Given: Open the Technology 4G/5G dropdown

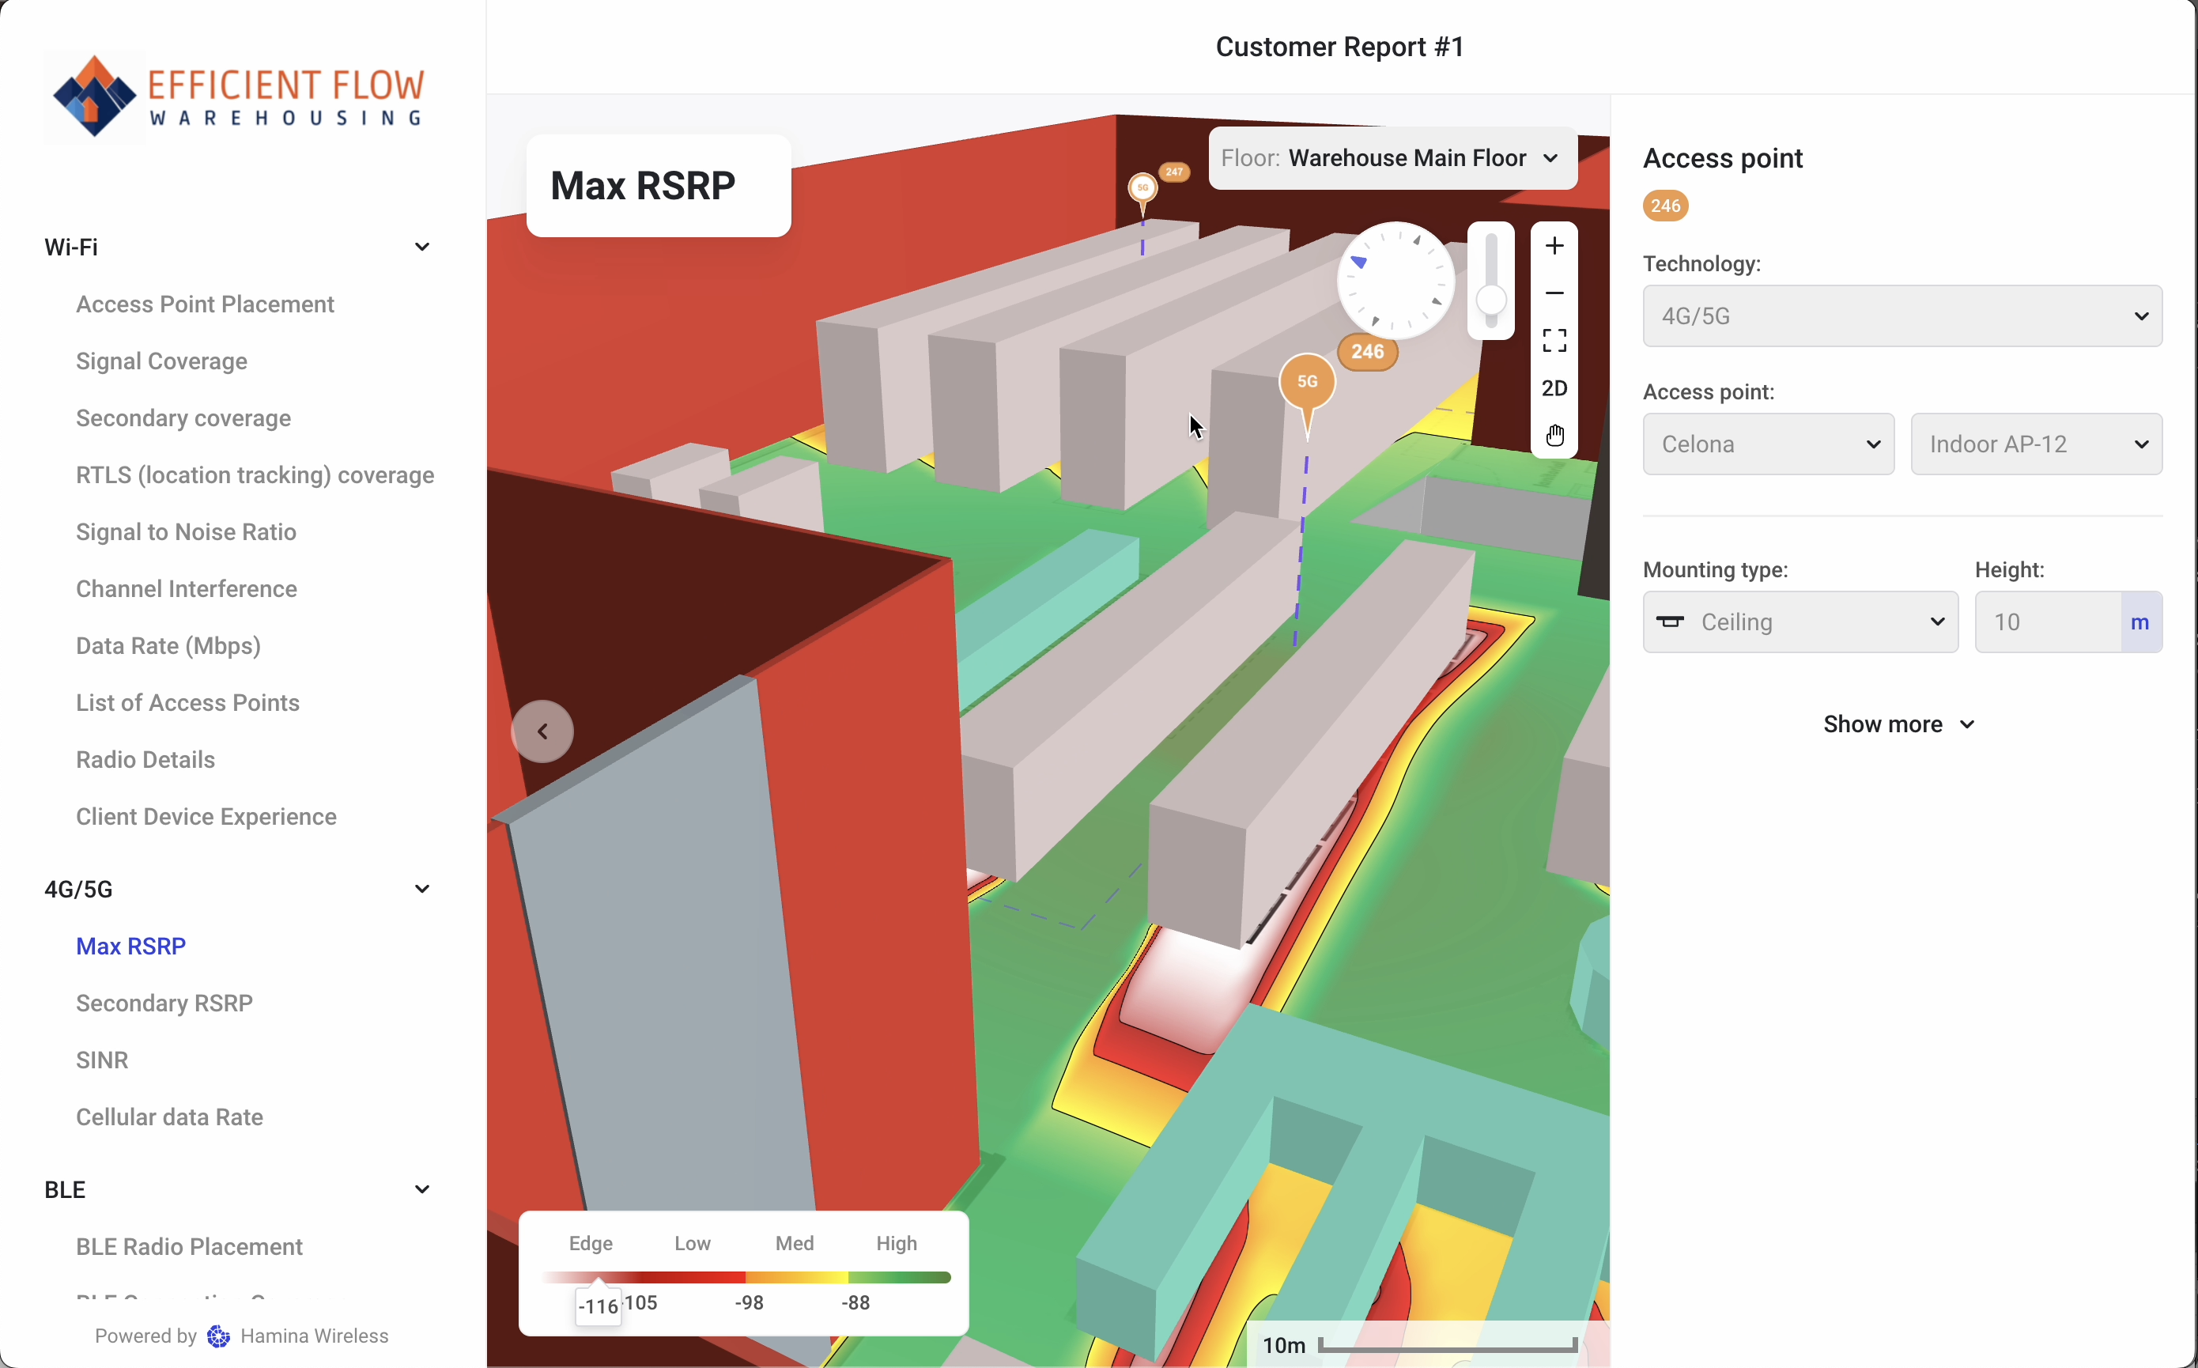Looking at the screenshot, I should (1902, 316).
